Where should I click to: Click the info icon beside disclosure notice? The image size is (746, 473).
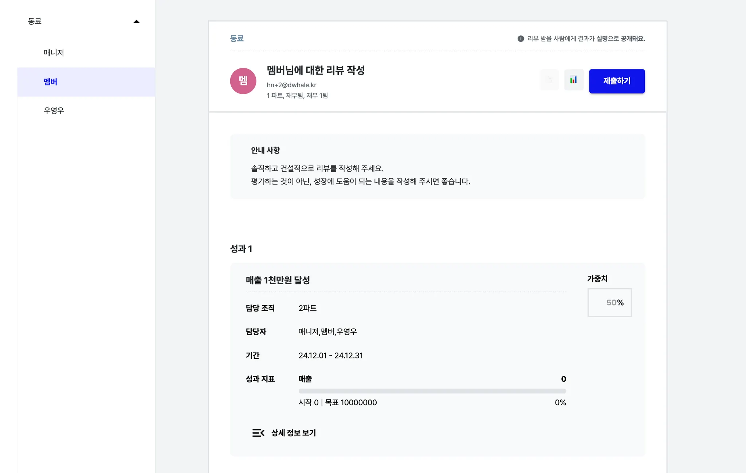coord(521,39)
